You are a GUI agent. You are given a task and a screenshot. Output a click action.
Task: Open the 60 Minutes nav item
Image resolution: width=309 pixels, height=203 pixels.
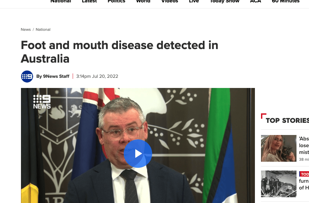(286, 1)
